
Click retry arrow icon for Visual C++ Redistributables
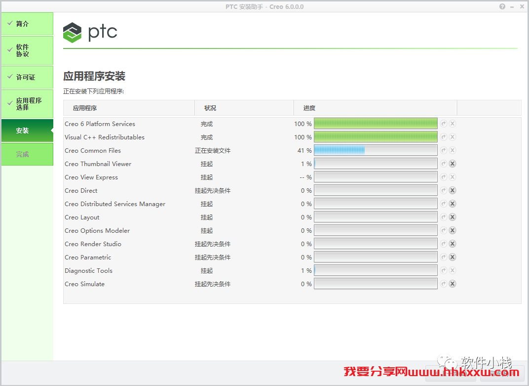pos(444,137)
